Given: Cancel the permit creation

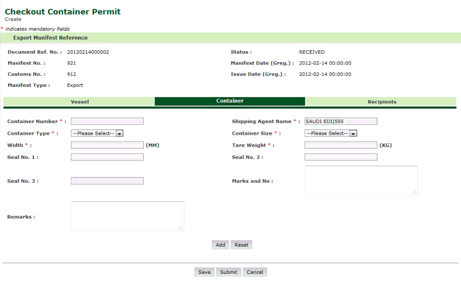Looking at the screenshot, I should [255, 272].
